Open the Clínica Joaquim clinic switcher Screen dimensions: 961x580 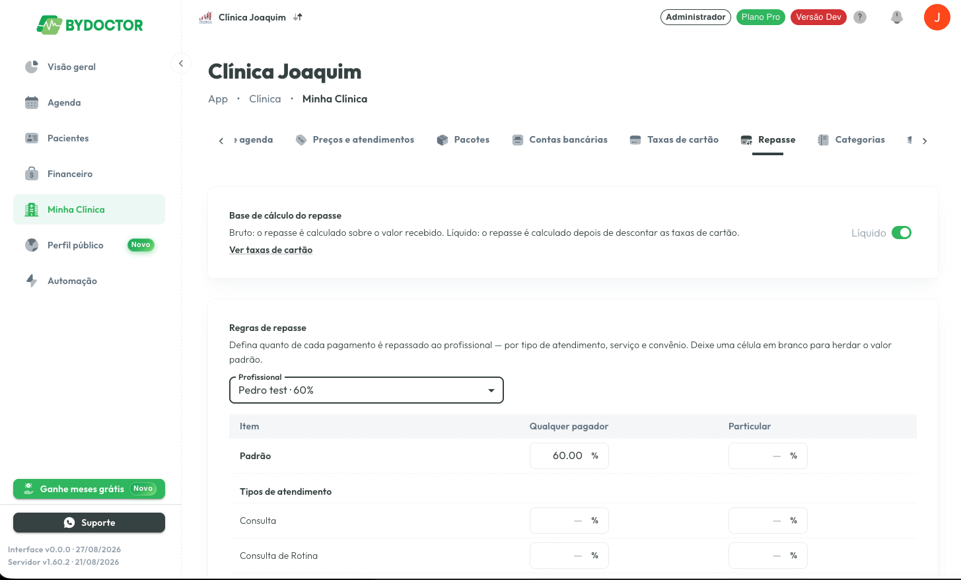pyautogui.click(x=251, y=17)
